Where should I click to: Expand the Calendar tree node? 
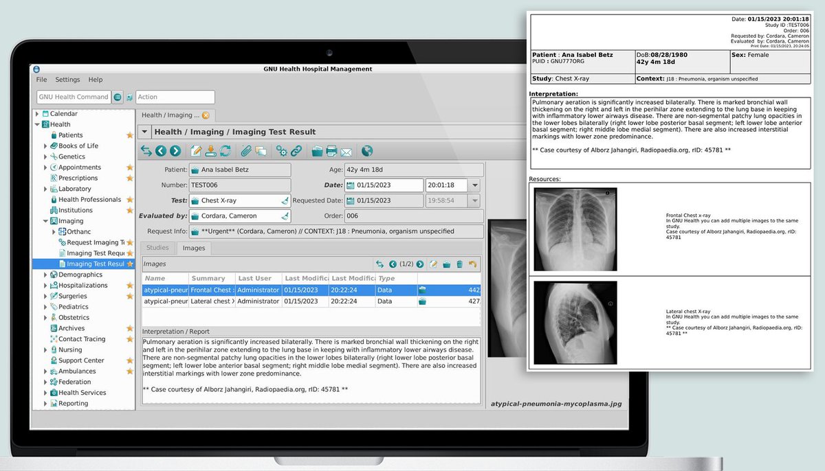[38, 114]
